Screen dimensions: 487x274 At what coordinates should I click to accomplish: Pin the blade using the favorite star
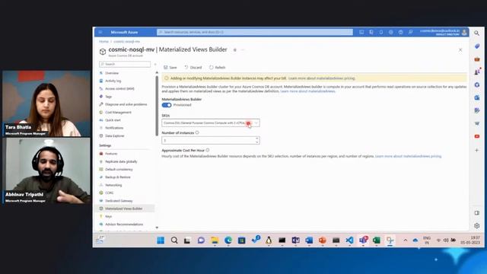[235, 49]
